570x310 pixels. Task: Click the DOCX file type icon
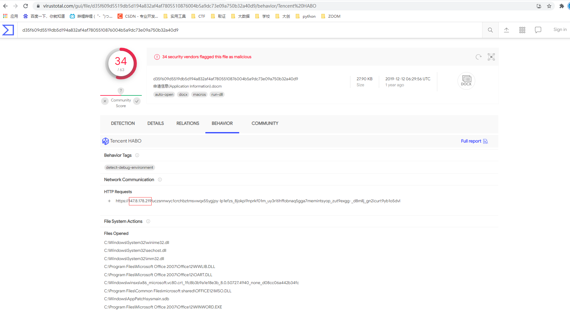(466, 81)
